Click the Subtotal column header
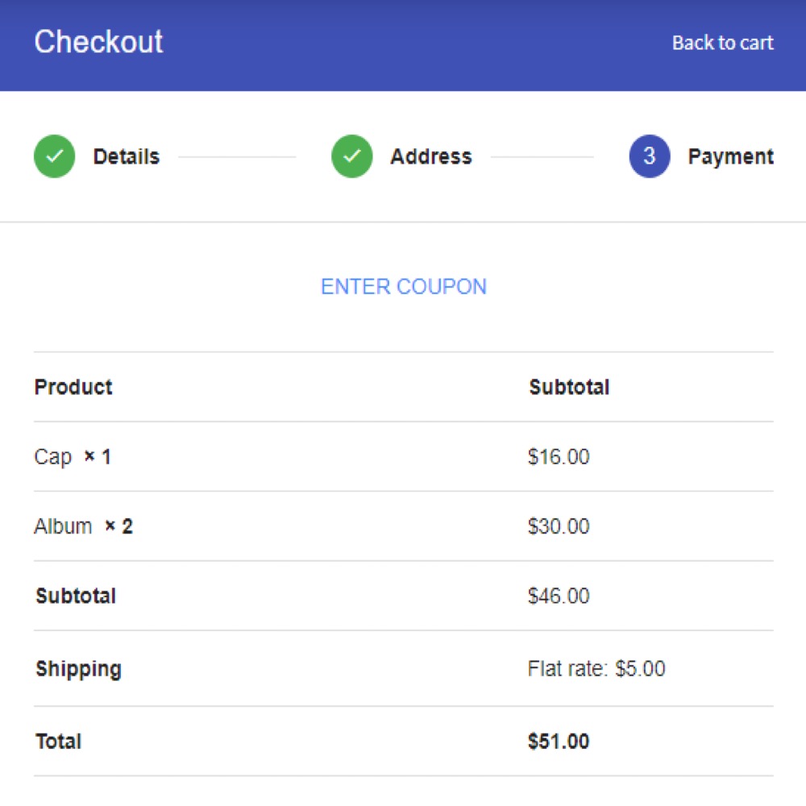Screen dimensions: 806x806 pos(569,387)
